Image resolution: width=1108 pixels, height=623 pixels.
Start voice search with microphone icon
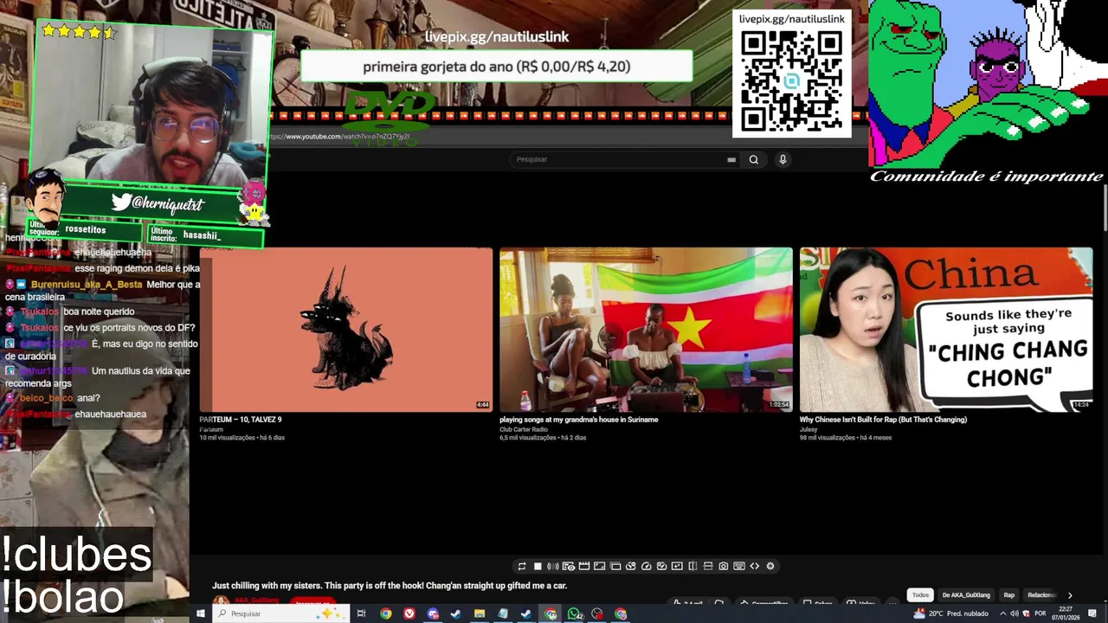coord(783,159)
